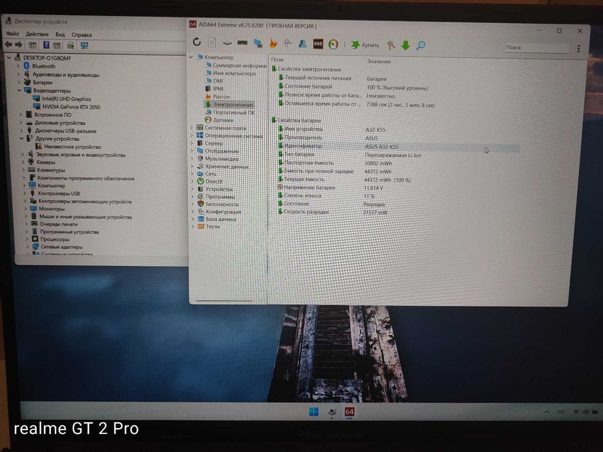The height and width of the screenshot is (452, 603).
Task: Click the AIDA64 Refresh toolbar icon
Action: click(197, 42)
